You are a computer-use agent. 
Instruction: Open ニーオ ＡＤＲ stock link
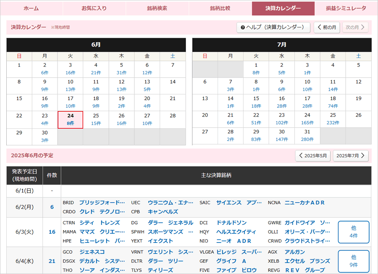(234, 241)
